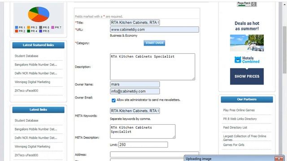Click the SHOW PRICES ad button

[247, 76]
